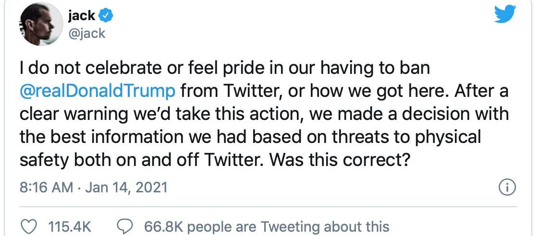Click the blue verified badge icon
Image resolution: width=540 pixels, height=236 pixels.
(x=106, y=16)
